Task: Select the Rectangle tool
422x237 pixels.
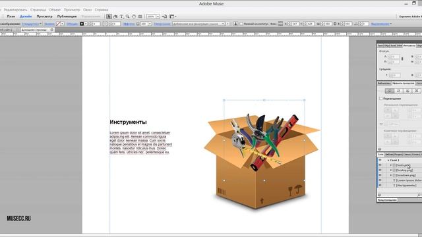Action: [x=140, y=16]
